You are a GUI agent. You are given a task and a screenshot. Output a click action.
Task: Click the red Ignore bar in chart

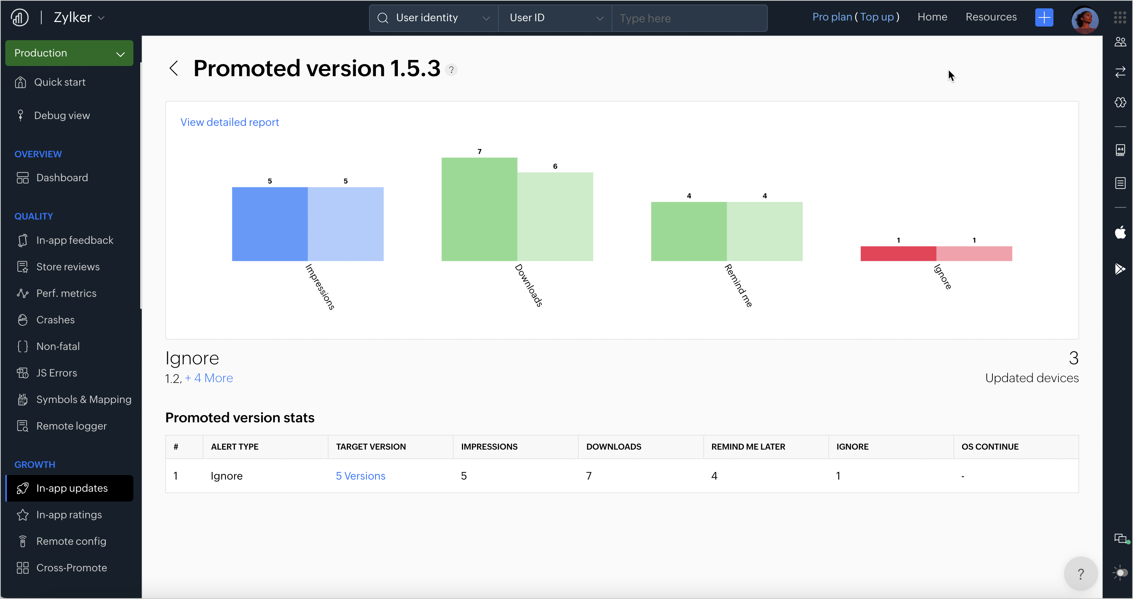(898, 254)
